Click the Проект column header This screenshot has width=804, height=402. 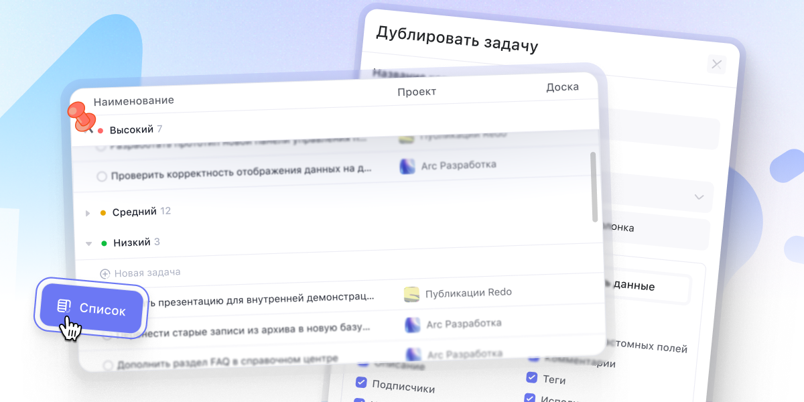tap(417, 92)
